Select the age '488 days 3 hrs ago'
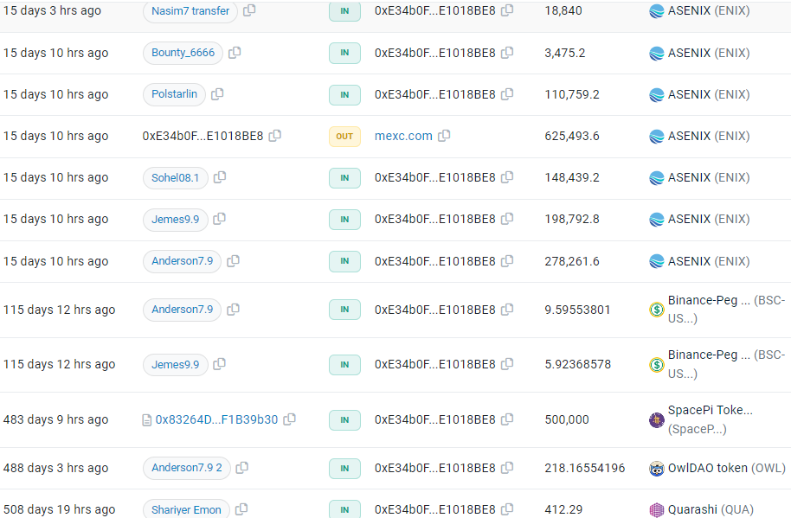Image resolution: width=791 pixels, height=518 pixels. 55,468
